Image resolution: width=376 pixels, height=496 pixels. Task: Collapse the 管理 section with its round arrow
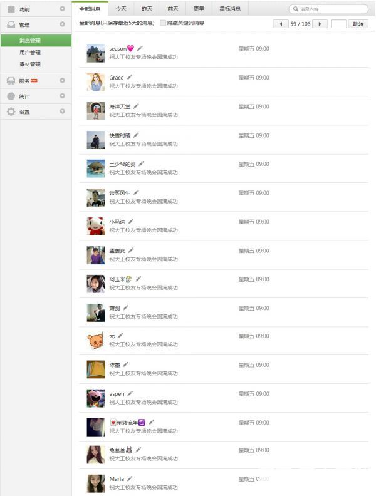pos(62,24)
